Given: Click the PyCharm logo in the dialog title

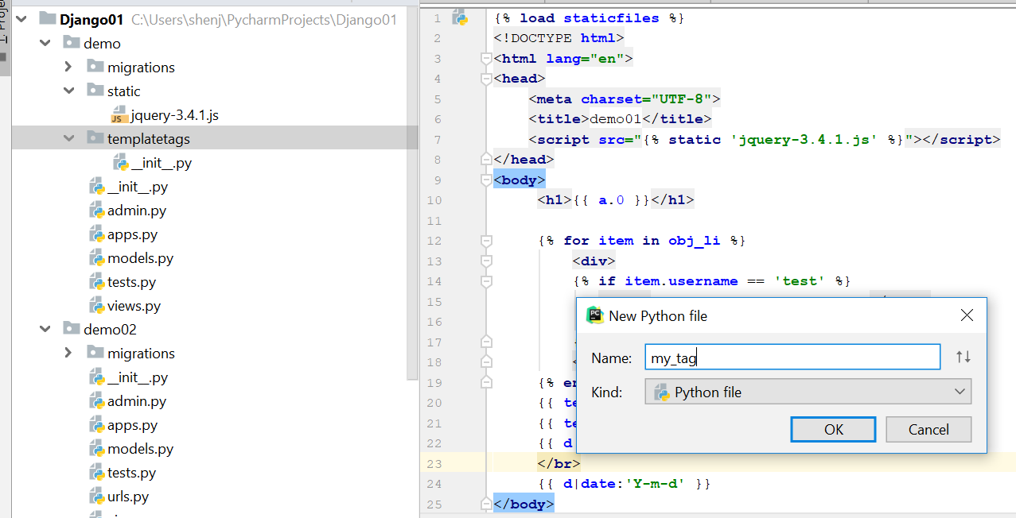Looking at the screenshot, I should click(x=595, y=315).
